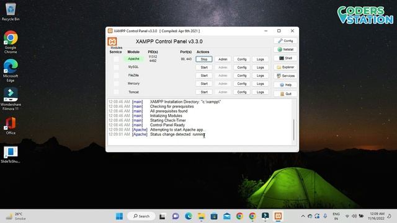Open first Chrome icon on taskbar

tap(239, 216)
